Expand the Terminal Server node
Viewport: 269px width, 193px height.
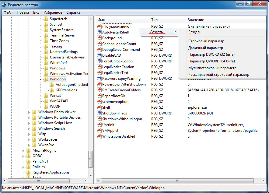pyautogui.click(x=40, y=36)
